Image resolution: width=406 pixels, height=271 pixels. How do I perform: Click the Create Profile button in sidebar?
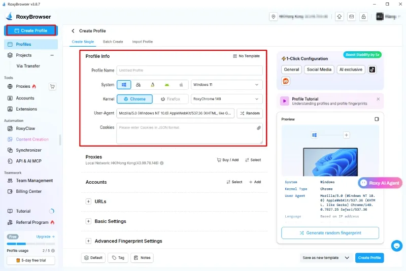(31, 30)
